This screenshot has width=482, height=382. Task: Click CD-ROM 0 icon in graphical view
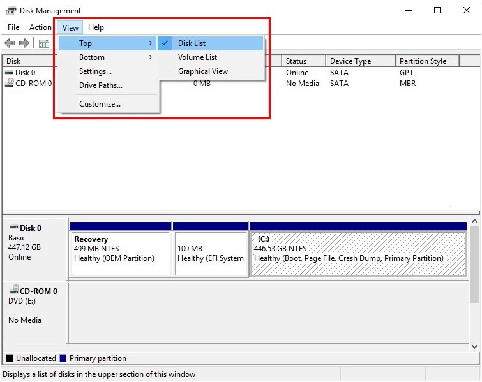(13, 291)
